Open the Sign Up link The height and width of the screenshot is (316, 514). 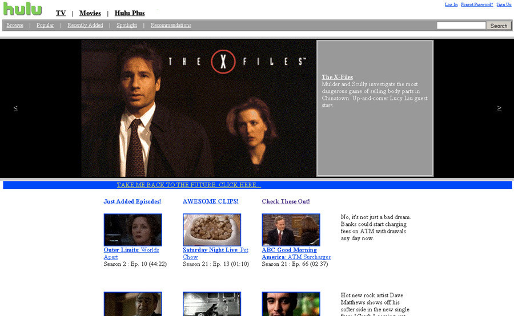tap(504, 4)
